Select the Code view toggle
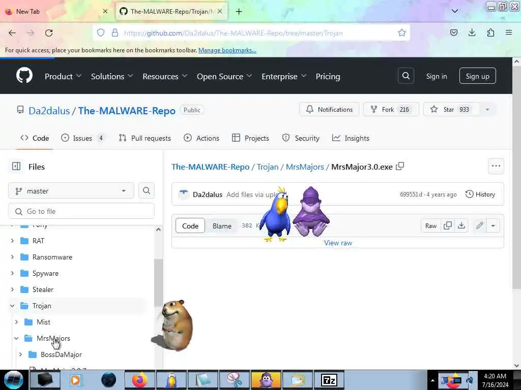This screenshot has width=521, height=390. (x=190, y=225)
